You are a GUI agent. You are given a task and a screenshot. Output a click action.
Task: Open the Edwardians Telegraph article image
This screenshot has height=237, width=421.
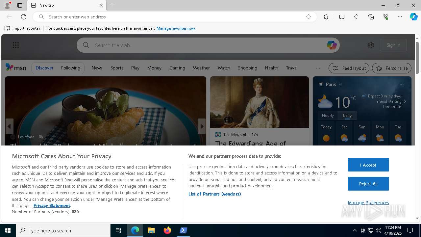coord(260,102)
